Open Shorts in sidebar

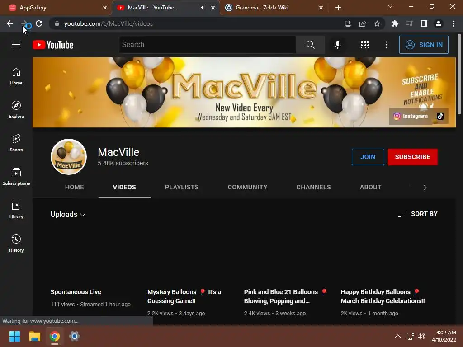pos(16,143)
